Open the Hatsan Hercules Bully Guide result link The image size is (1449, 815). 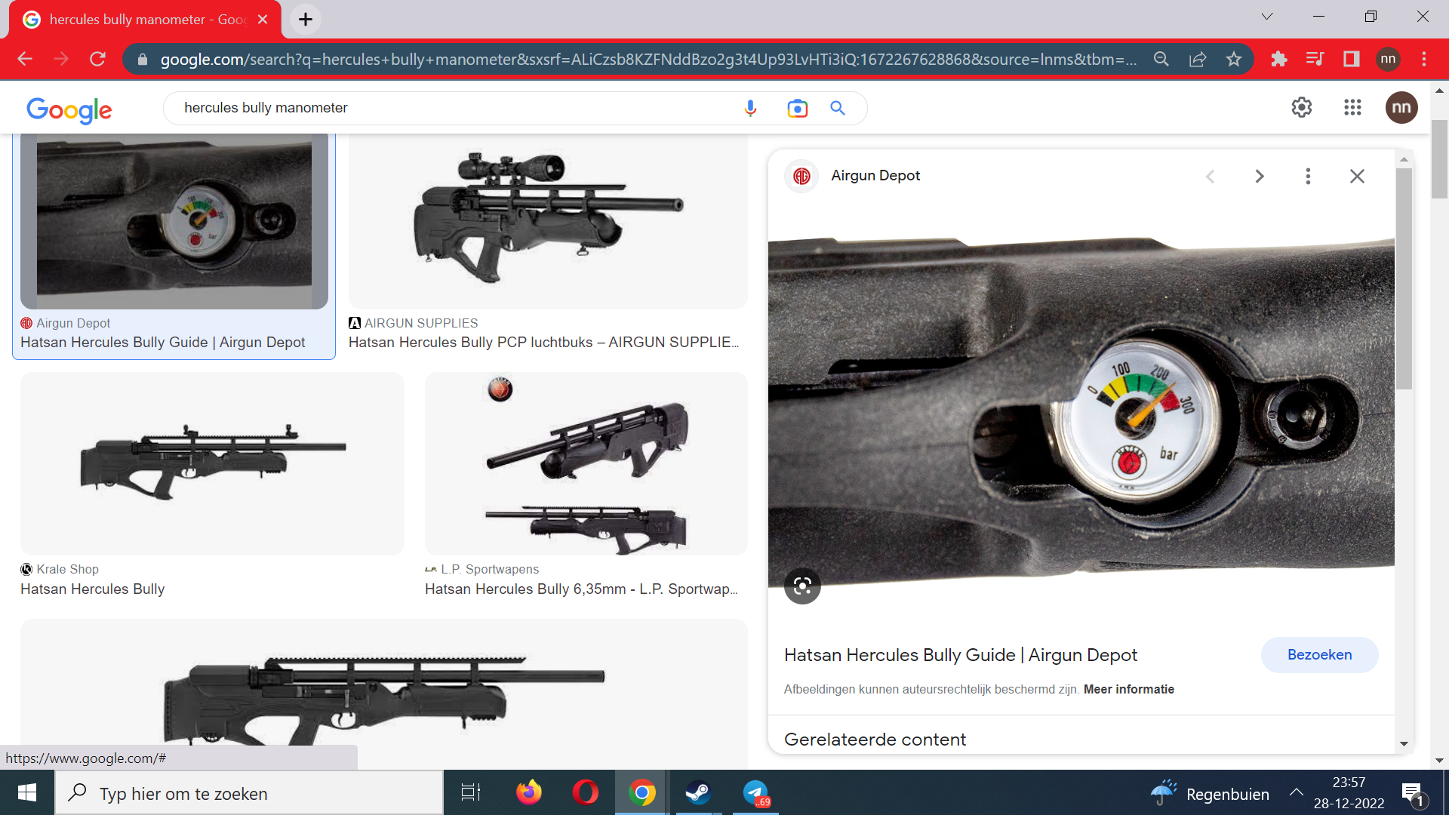(162, 343)
